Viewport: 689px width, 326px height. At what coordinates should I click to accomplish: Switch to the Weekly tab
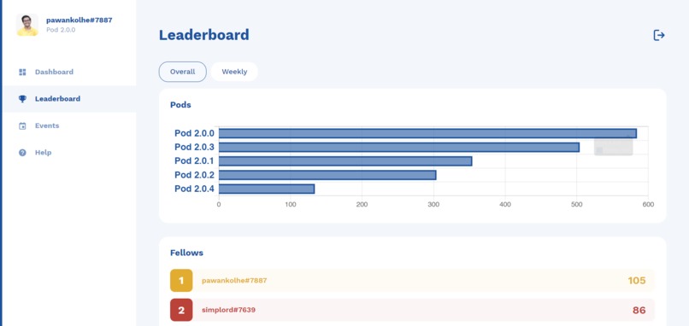tap(234, 72)
